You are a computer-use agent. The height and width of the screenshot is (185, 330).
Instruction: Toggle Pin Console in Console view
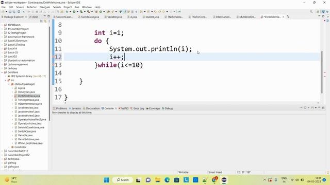click(301, 108)
